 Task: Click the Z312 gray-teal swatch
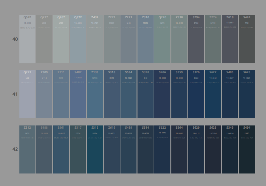click(x=27, y=149)
